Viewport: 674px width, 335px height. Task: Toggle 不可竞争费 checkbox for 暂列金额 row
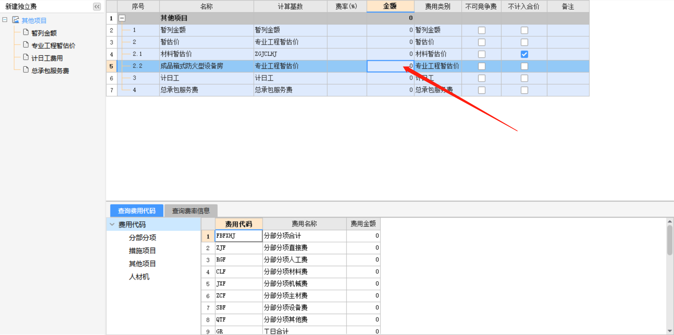(x=482, y=30)
